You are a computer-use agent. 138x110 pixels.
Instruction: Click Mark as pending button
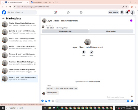point(65,31)
